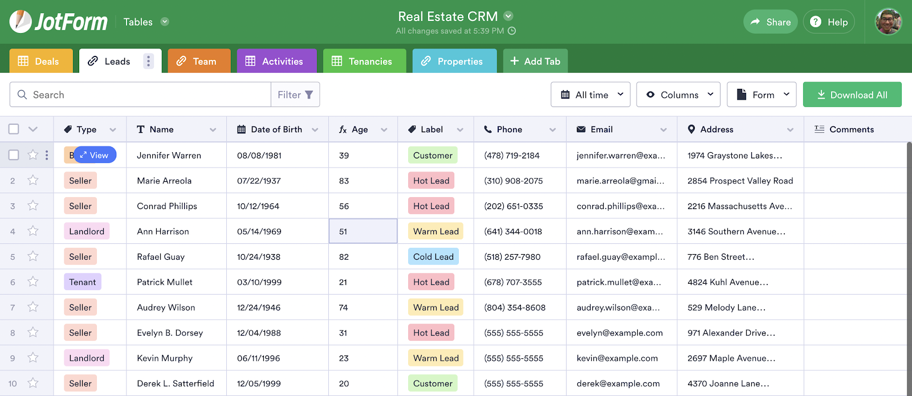
Task: Click the Age column formula icon
Action: (343, 129)
